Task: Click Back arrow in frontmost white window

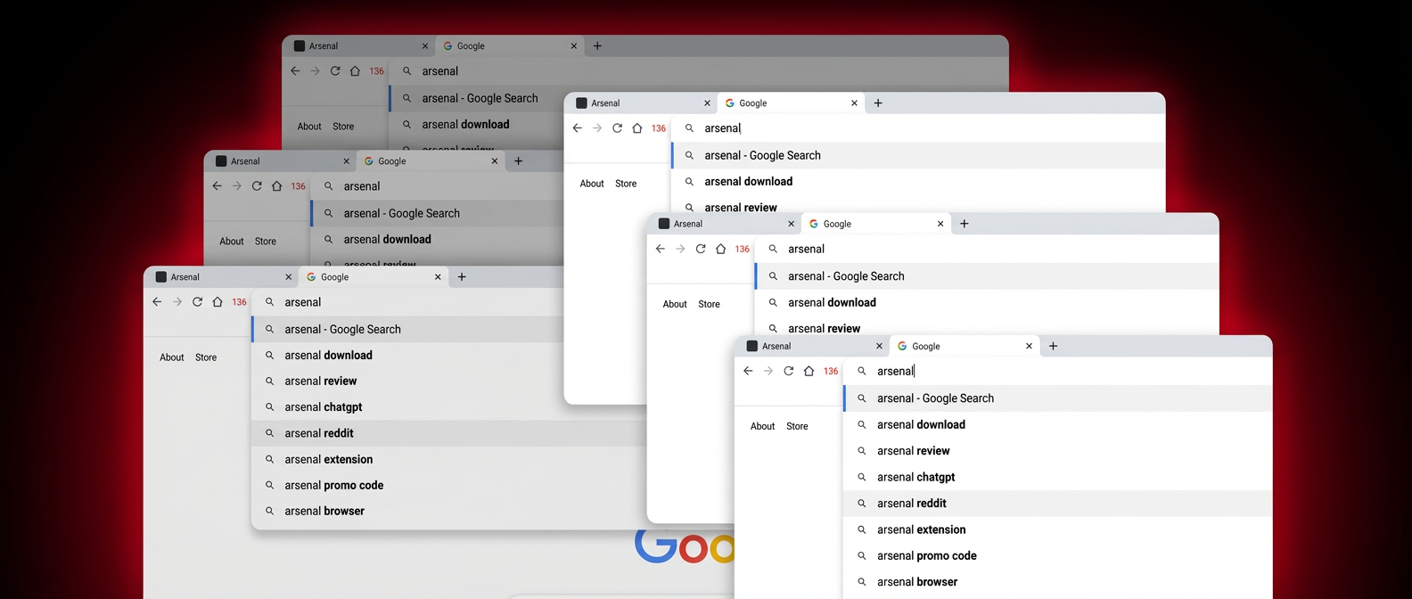Action: pos(748,371)
